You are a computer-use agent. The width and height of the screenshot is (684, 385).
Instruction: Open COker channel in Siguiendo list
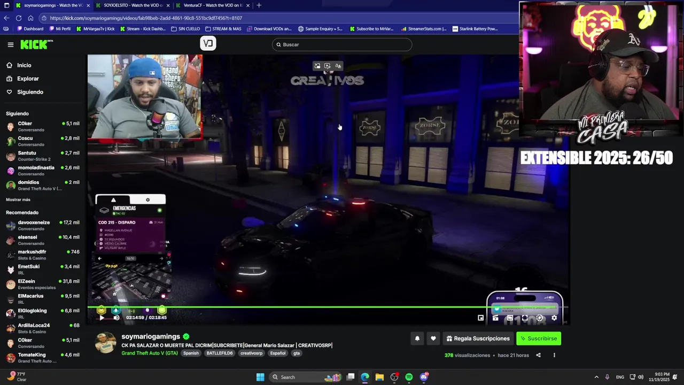coord(43,126)
